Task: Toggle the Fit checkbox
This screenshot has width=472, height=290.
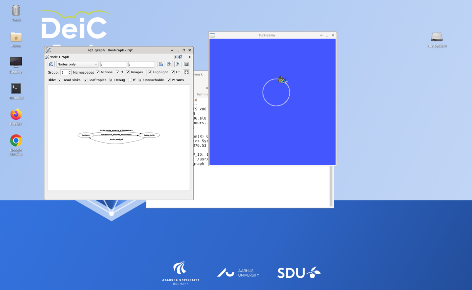Action: pyautogui.click(x=173, y=72)
